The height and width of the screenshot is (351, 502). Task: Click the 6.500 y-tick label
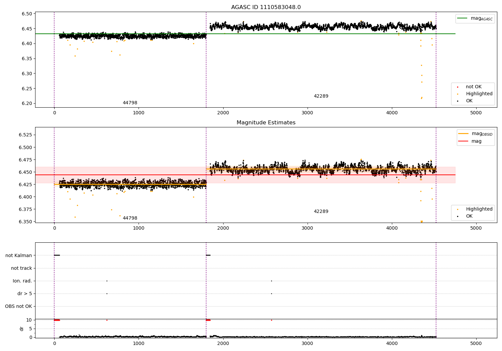click(x=25, y=147)
